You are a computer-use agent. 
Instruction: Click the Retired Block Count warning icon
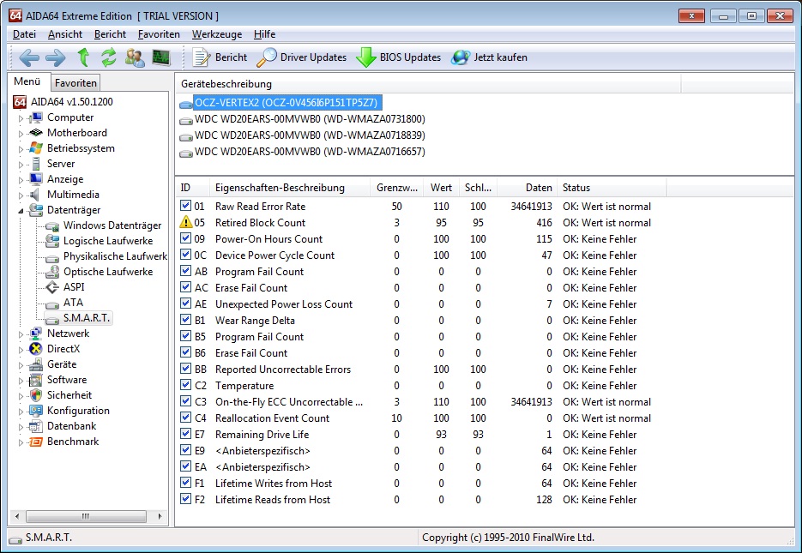185,222
